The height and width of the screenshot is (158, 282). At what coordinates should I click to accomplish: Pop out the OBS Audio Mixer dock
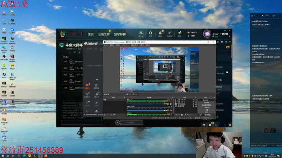click(172, 98)
